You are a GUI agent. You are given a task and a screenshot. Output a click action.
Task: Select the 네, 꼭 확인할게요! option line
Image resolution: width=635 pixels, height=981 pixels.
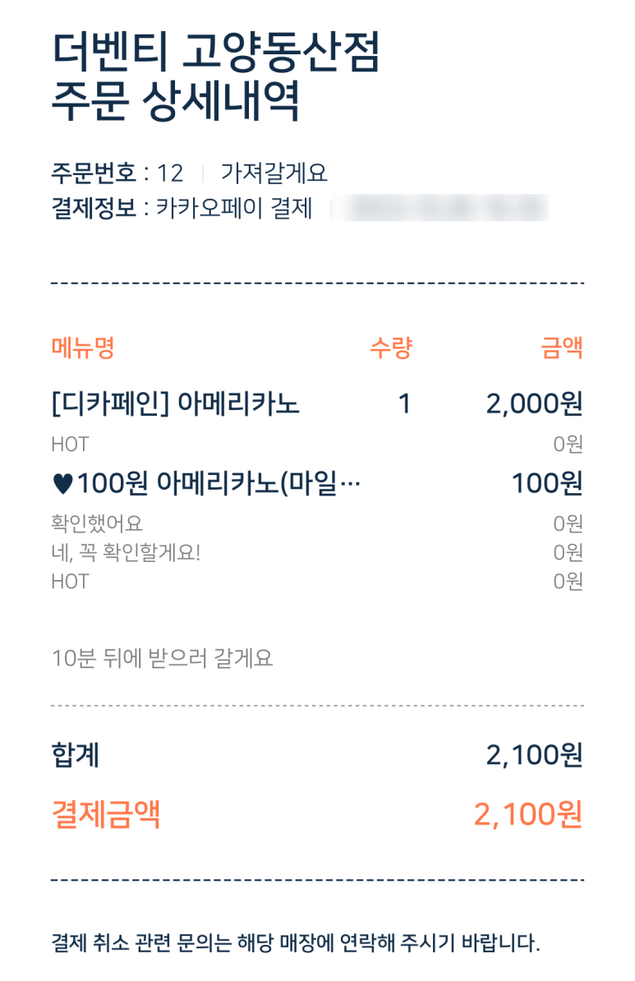pos(126,552)
